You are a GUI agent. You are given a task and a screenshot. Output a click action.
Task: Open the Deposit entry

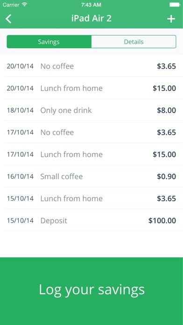91,220
